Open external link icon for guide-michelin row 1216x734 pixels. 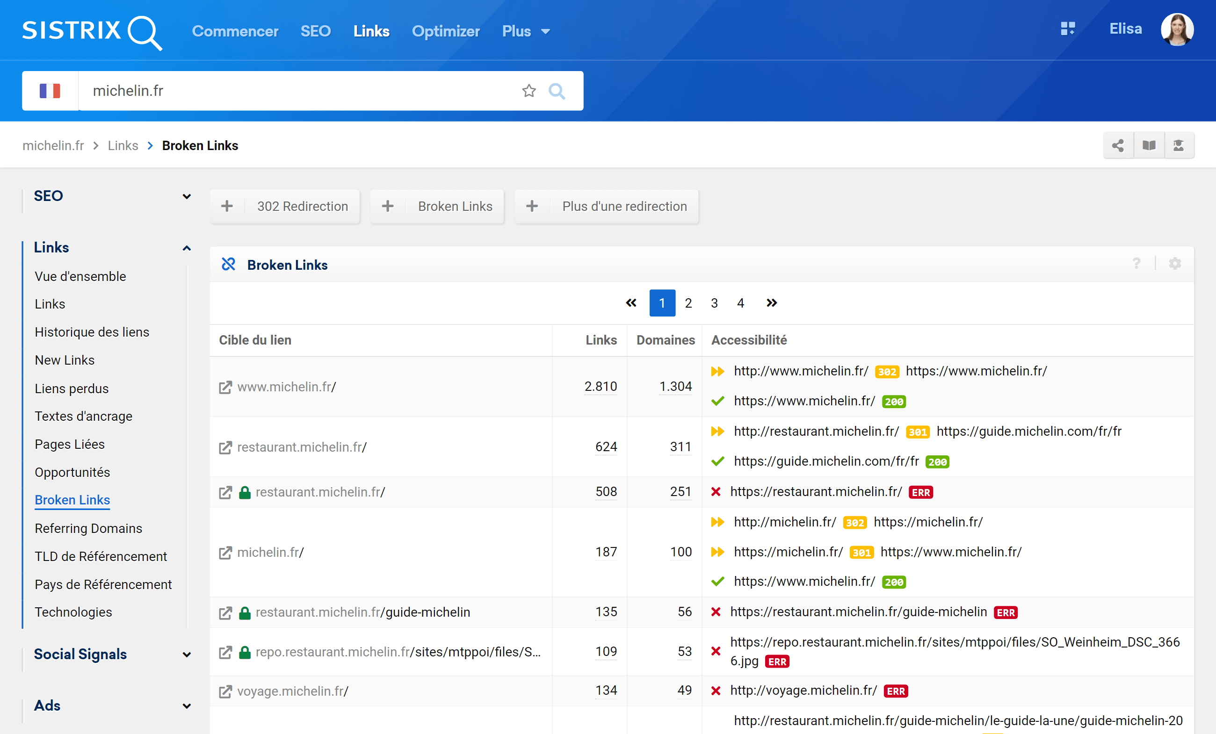(225, 613)
